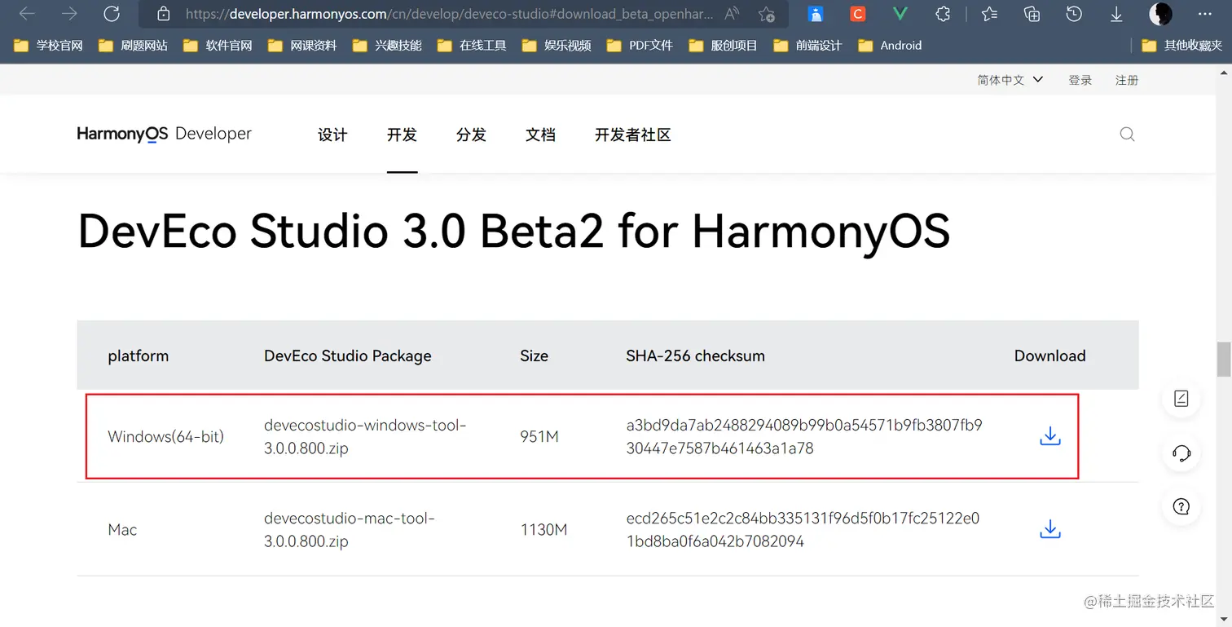Screen dimensions: 1232x627
Task: Open the help question mark icon
Action: point(1181,506)
